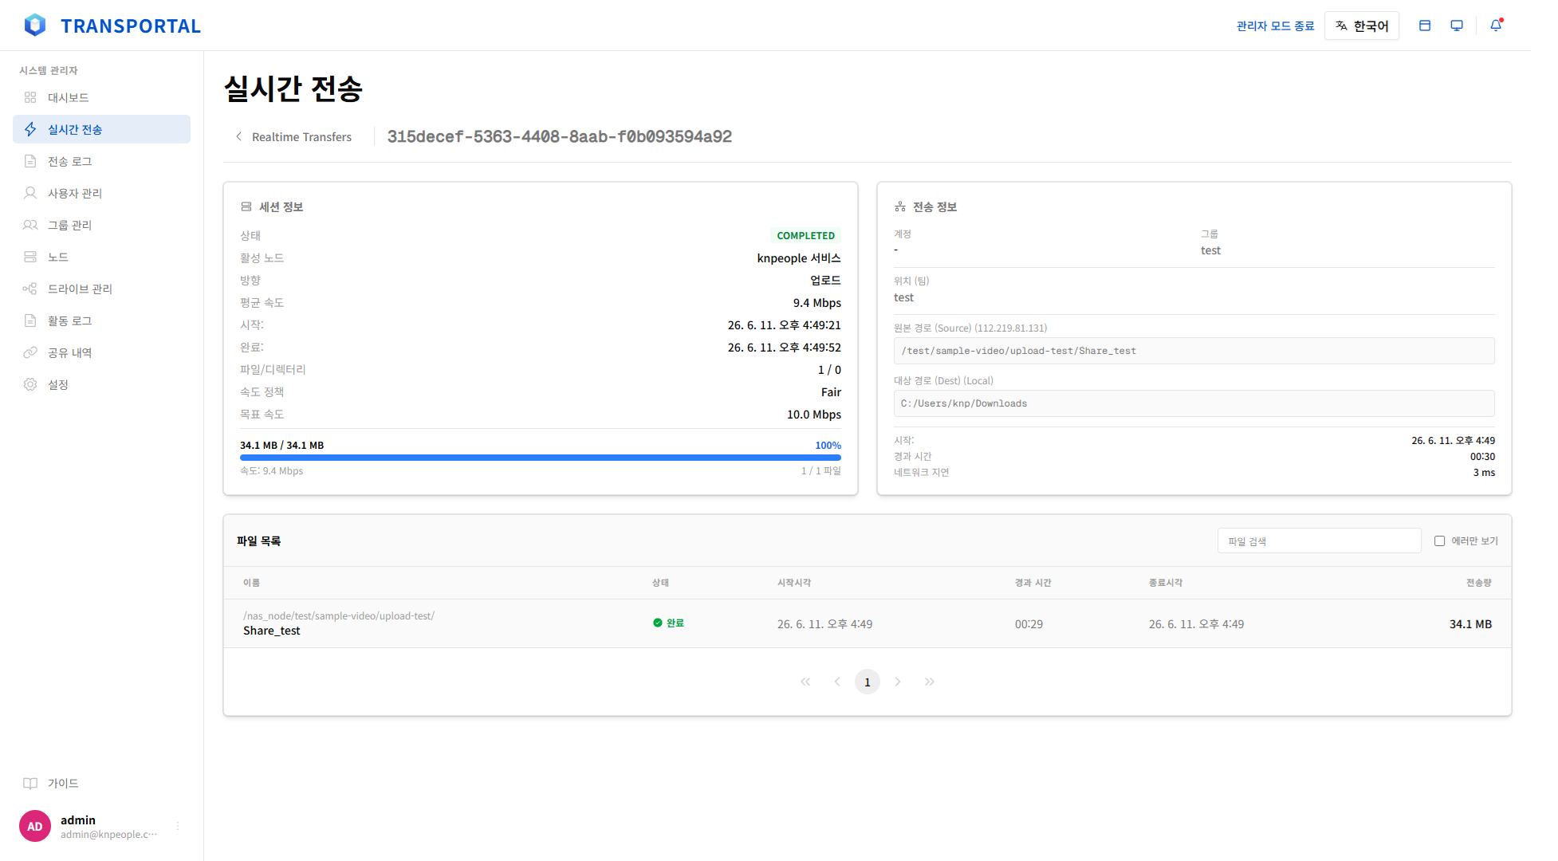Viewport: 1558px width, 861px height.
Task: Click the 34.1 MB transfer size cell
Action: [1470, 624]
